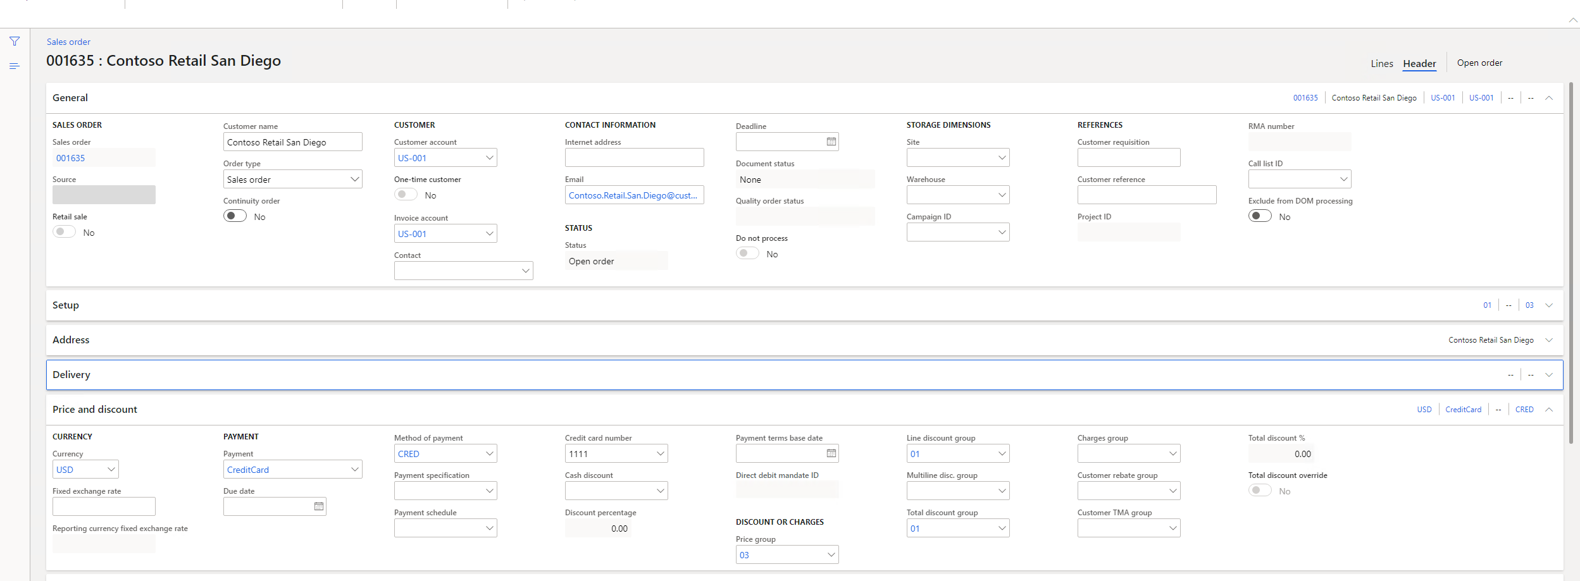The width and height of the screenshot is (1580, 581).
Task: Open the Contact dropdown
Action: [x=525, y=271]
